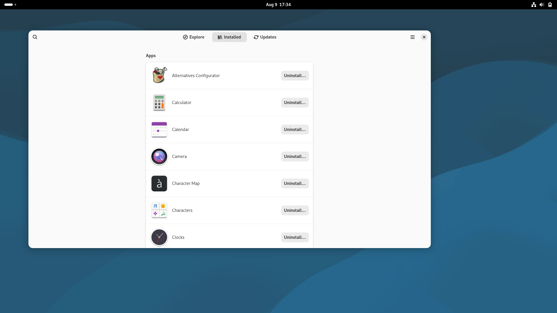Open search with the magnifier icon

(35, 37)
